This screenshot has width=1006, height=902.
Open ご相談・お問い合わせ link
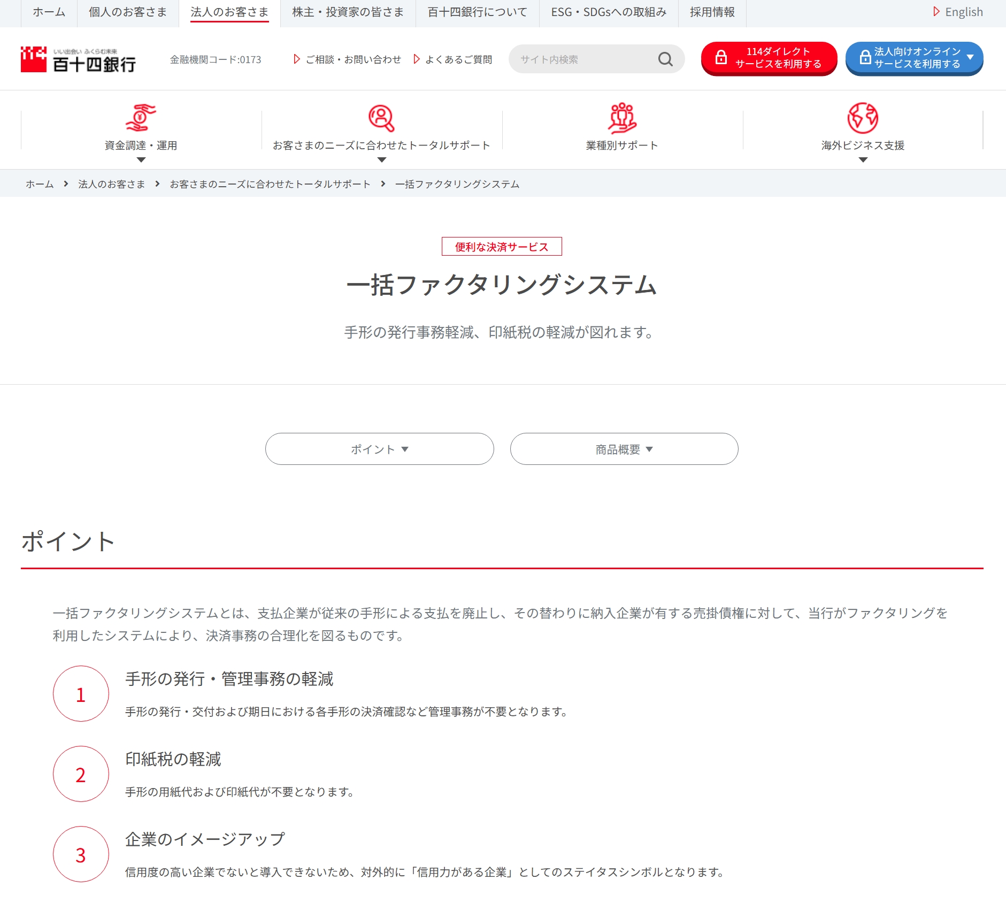(352, 59)
